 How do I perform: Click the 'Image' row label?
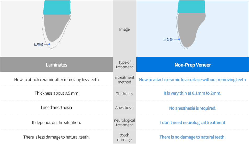click(x=124, y=29)
